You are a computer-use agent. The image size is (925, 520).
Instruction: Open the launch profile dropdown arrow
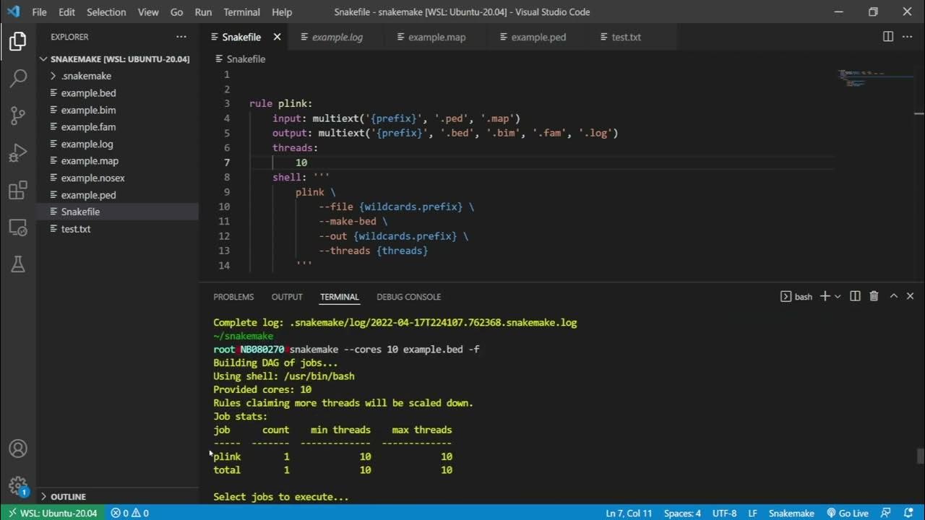(838, 296)
